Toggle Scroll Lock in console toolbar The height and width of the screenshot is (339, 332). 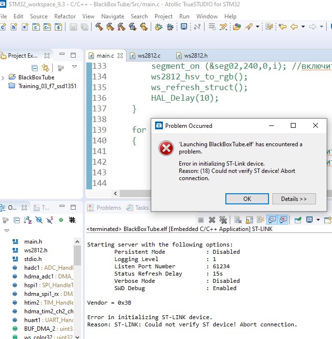[249, 220]
